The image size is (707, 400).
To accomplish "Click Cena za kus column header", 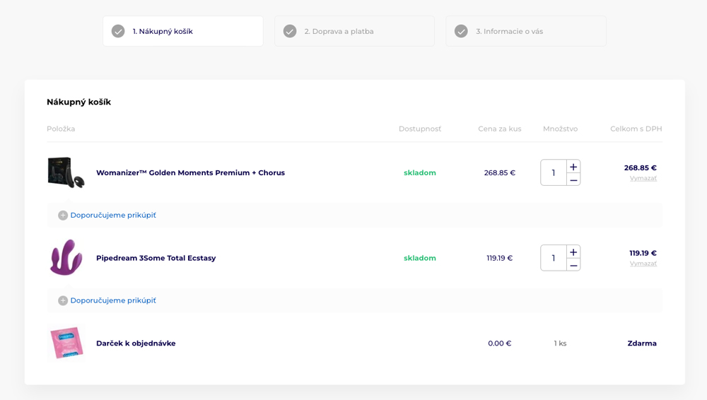I will tap(500, 129).
